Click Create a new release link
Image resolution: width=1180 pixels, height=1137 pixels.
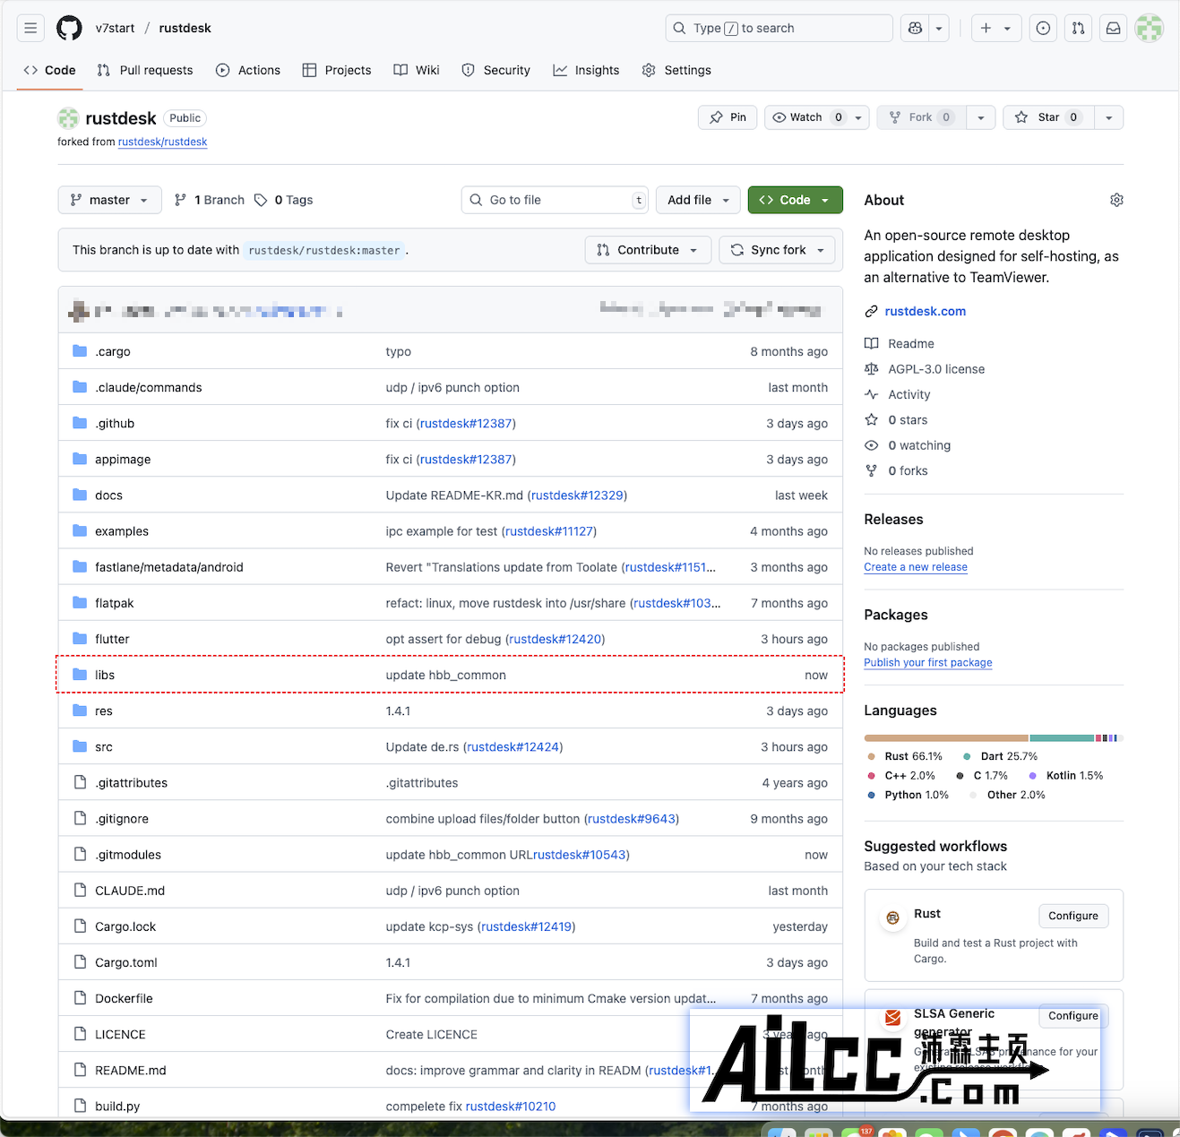point(916,567)
